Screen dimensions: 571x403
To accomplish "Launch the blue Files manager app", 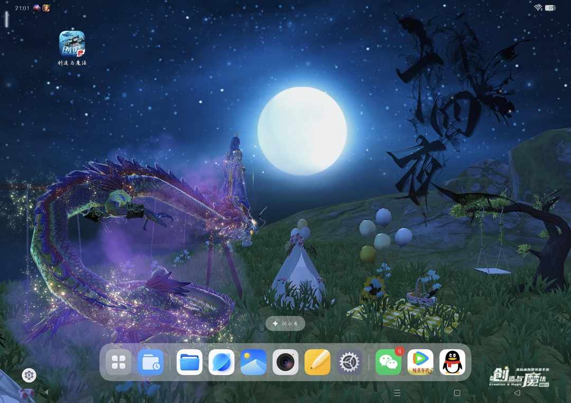I will click(x=189, y=362).
